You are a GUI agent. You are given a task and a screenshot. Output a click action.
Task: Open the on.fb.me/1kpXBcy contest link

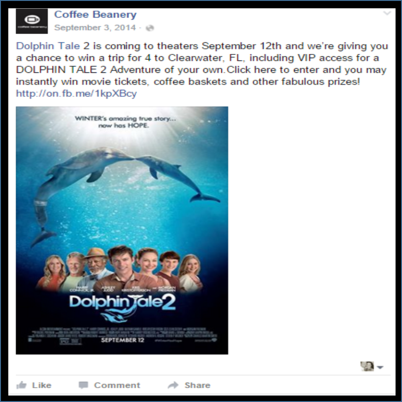point(77,93)
